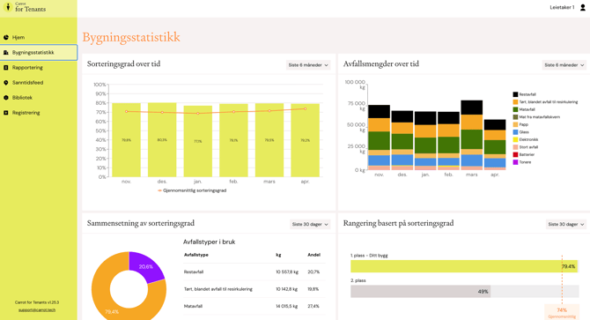
Task: Click the Rapportering sidebar icon
Action: 6,67
